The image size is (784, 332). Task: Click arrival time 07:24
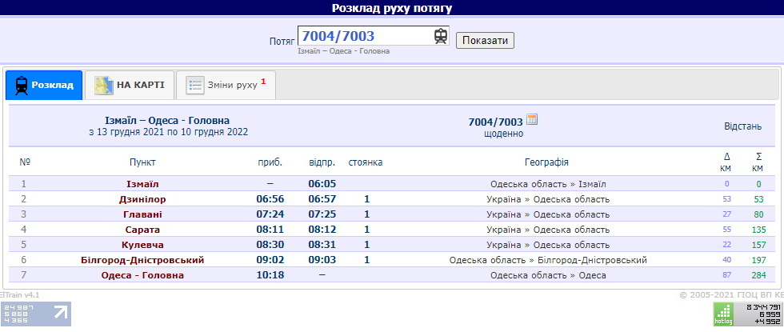(270, 214)
